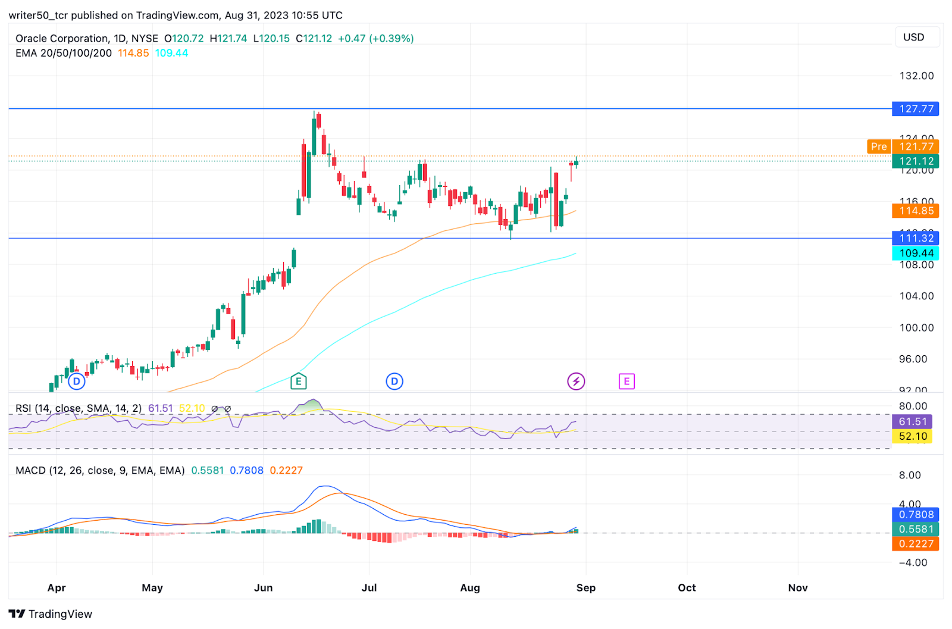Select the RSI (14, close, SMA, 14, 2) legend
Image resolution: width=952 pixels, height=629 pixels.
click(x=79, y=408)
